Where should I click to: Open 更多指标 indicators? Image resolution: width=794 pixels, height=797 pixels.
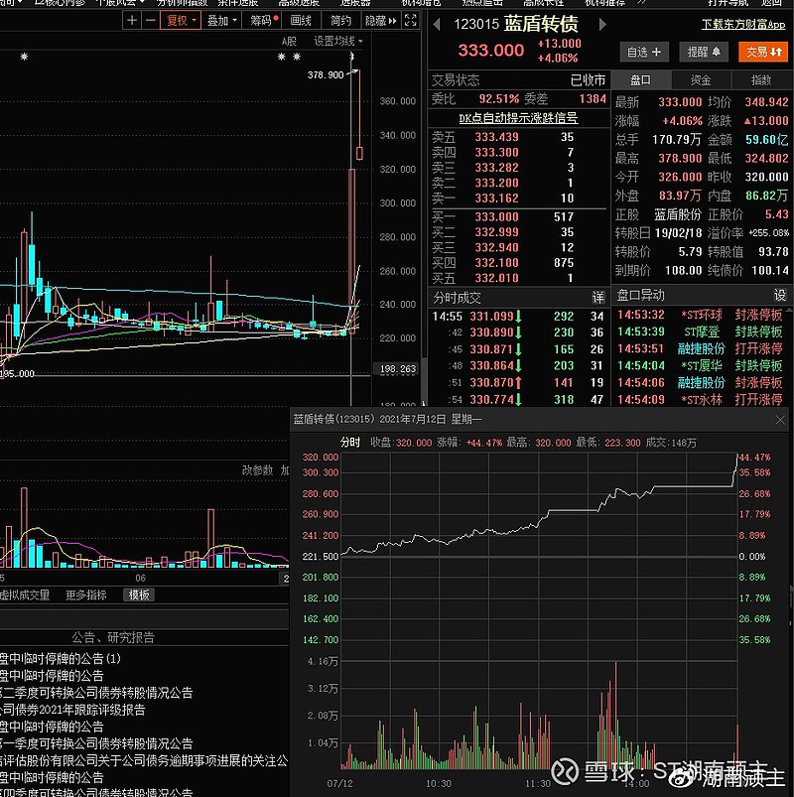pos(86,595)
